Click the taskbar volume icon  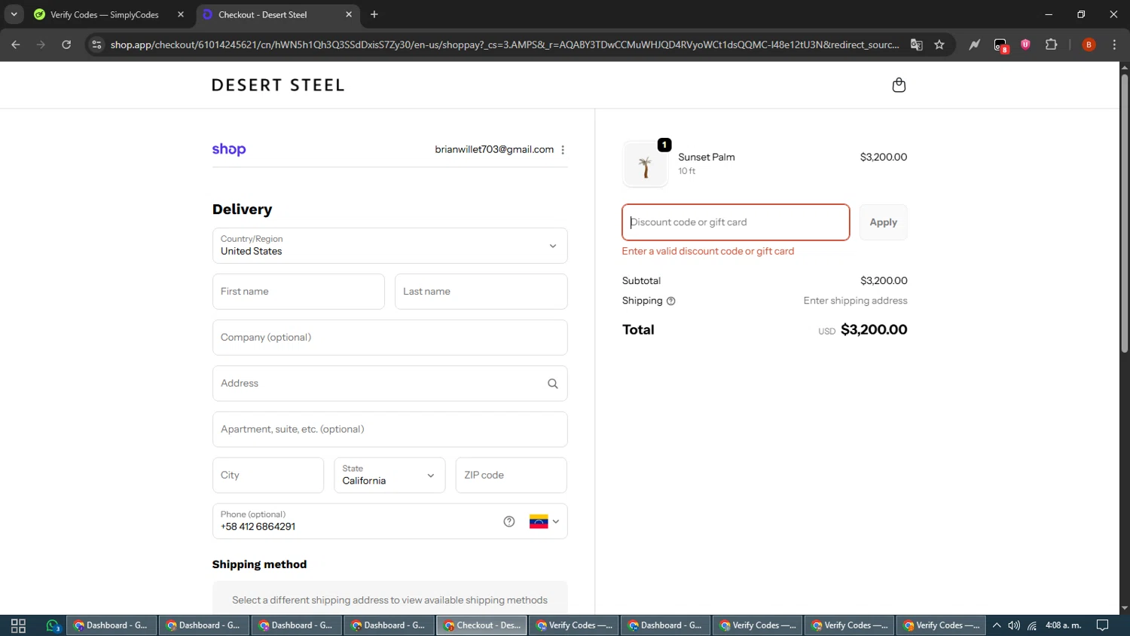(x=1014, y=625)
